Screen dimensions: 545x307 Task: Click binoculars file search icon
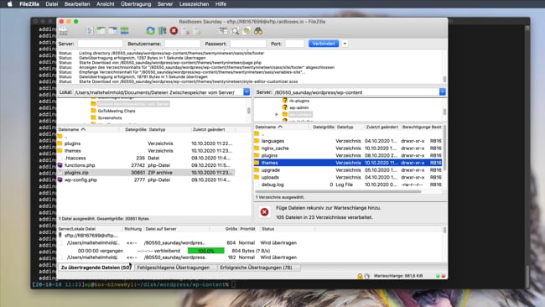pos(258,31)
